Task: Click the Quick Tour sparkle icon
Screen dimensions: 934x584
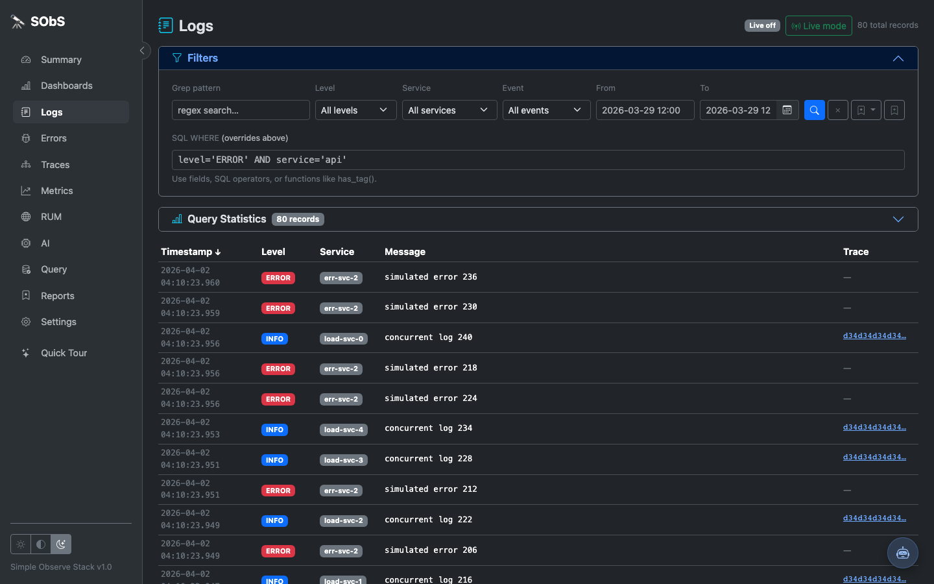Action: 26,353
